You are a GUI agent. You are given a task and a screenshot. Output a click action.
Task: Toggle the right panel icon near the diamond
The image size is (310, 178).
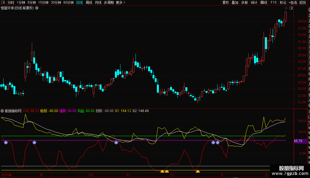point(291,8)
